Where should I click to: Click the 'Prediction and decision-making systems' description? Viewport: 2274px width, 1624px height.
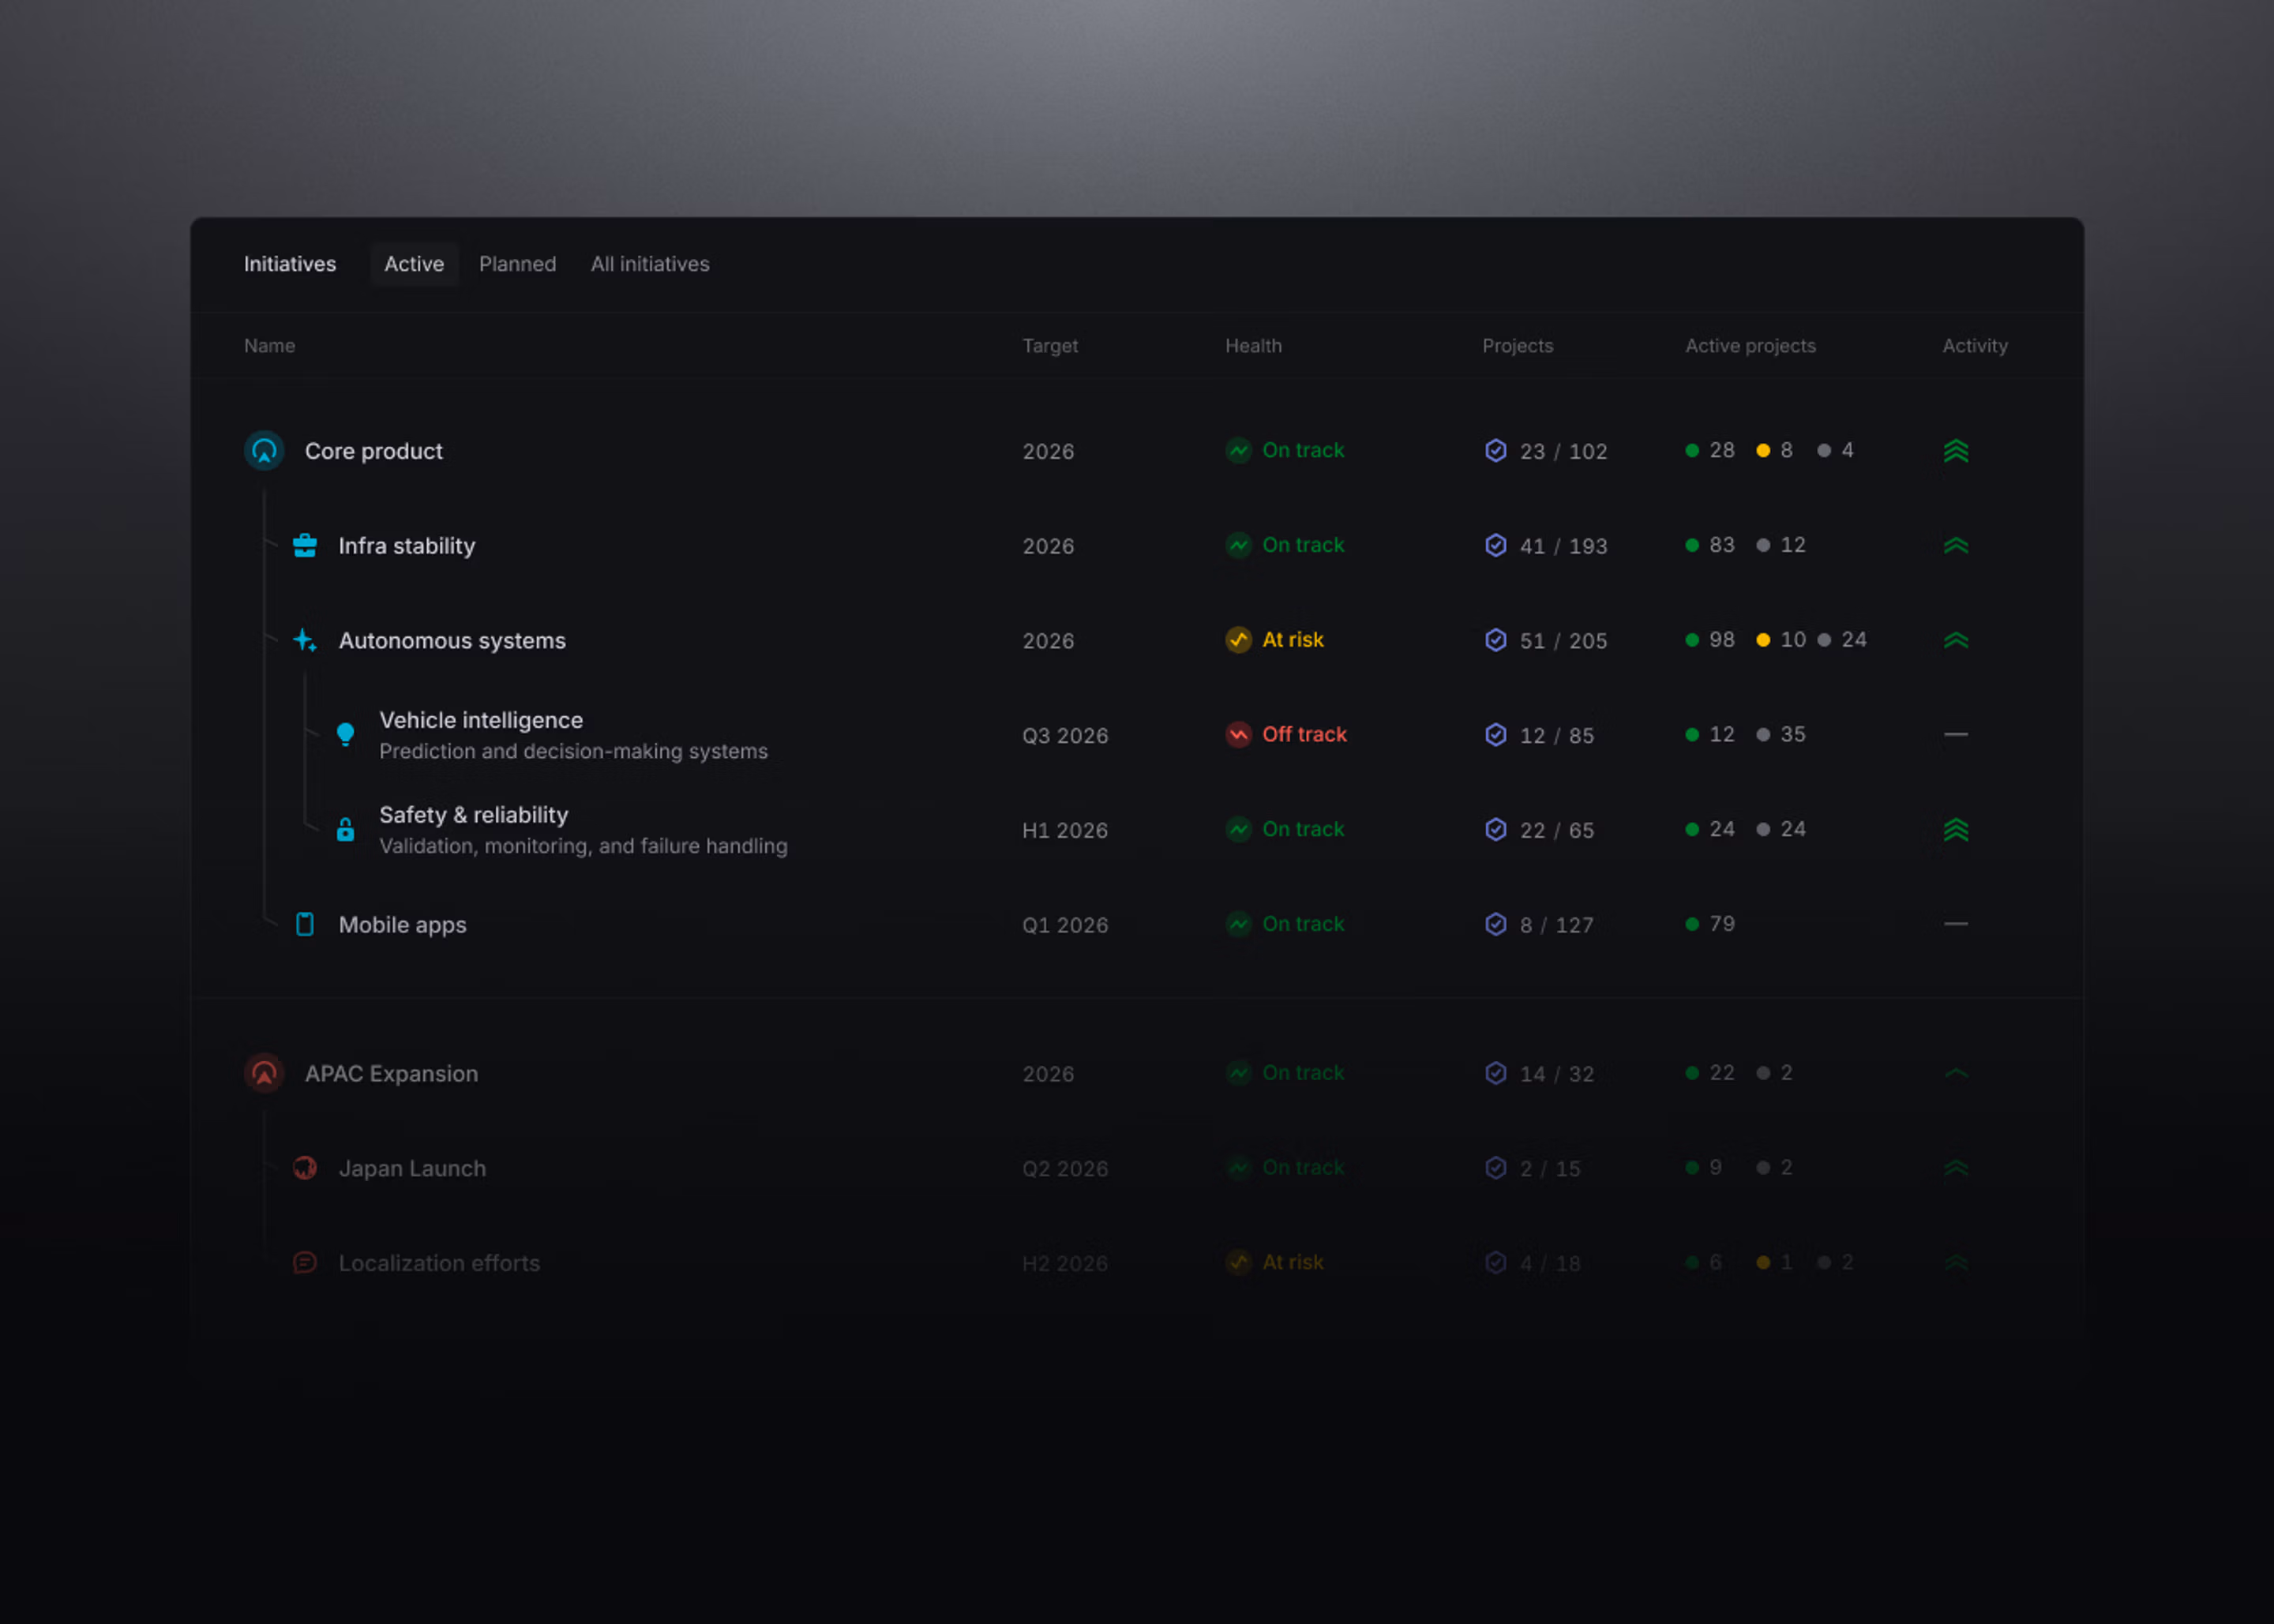pyautogui.click(x=574, y=752)
